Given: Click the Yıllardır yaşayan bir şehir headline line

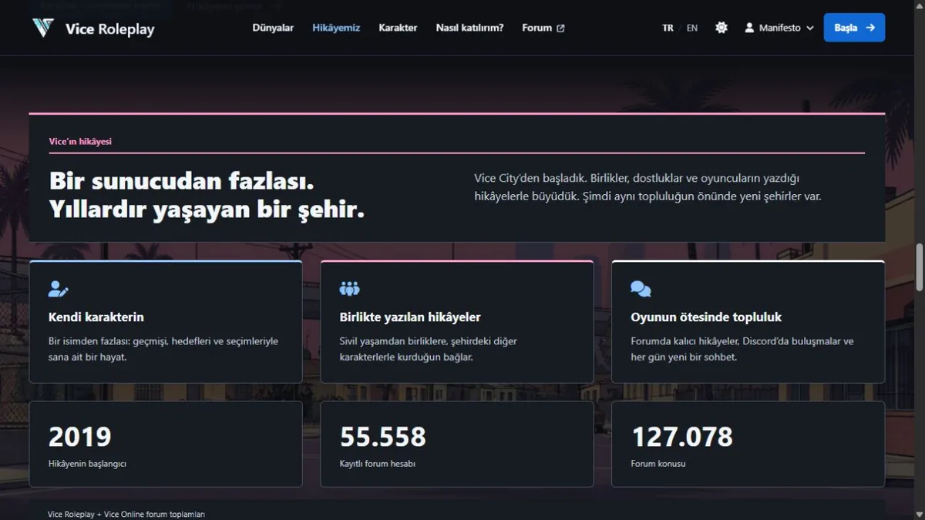Looking at the screenshot, I should point(207,209).
